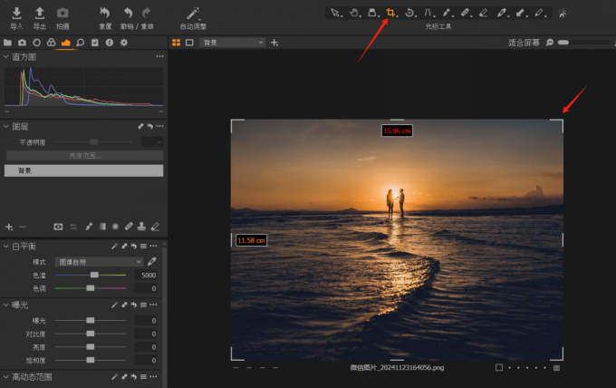Click the zoom magnifier icon near 适合屏幕

coord(550,43)
